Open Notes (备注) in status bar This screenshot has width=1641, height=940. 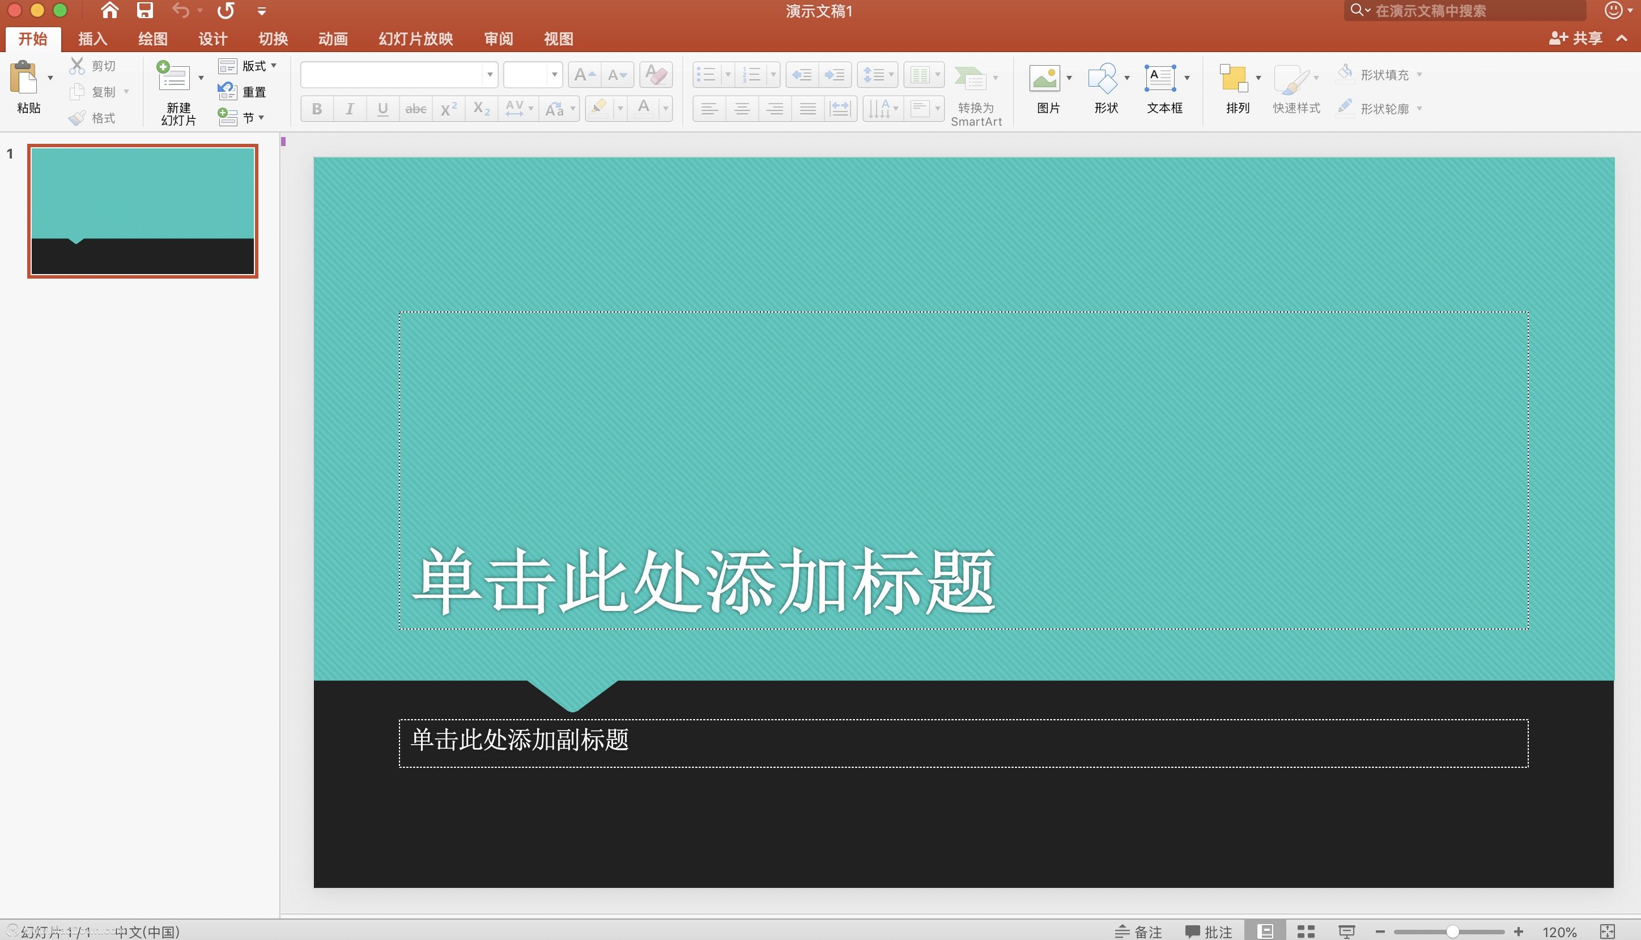(1138, 932)
